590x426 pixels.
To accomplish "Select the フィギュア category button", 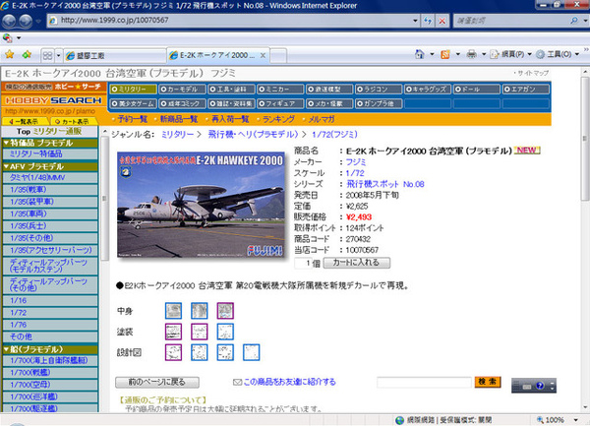I will coord(280,103).
